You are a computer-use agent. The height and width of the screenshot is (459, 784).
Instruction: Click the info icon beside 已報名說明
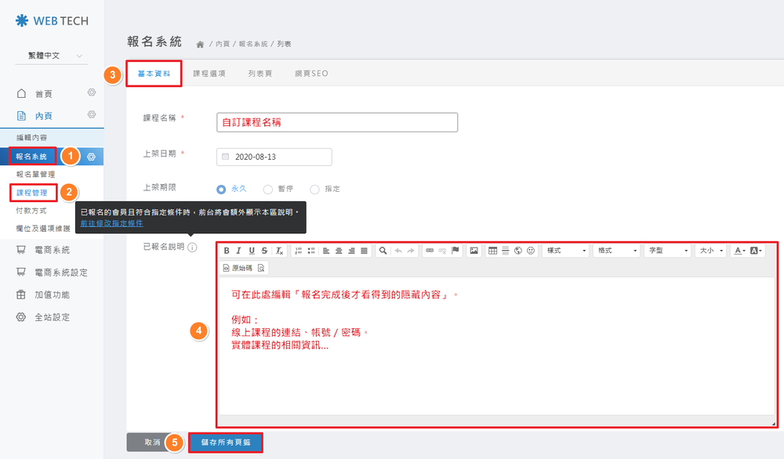point(192,248)
